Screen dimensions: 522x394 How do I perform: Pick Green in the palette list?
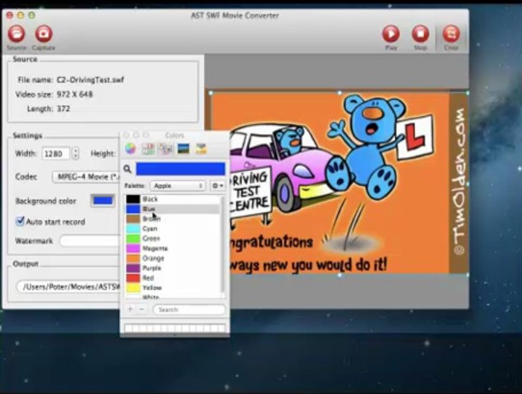172,239
